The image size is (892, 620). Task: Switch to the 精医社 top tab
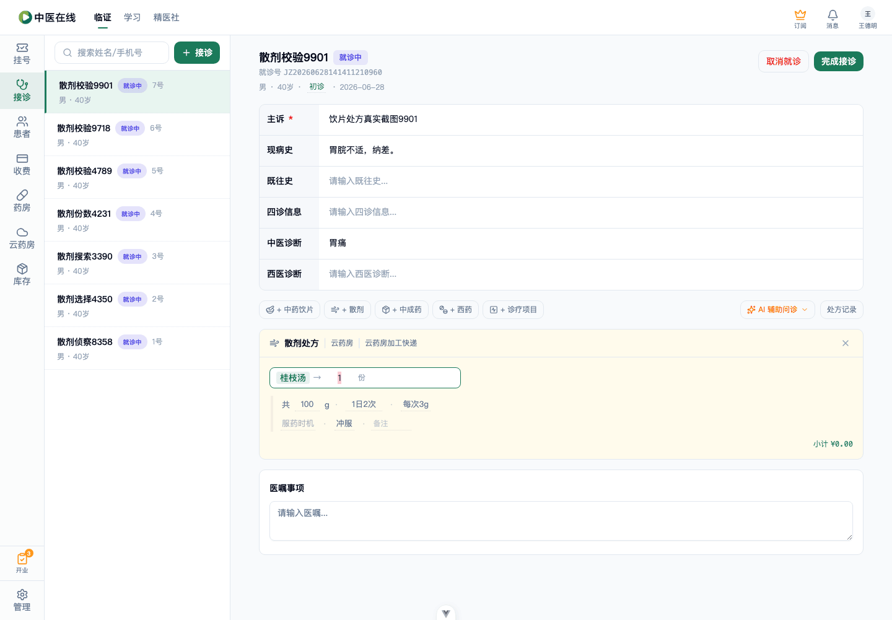(167, 17)
